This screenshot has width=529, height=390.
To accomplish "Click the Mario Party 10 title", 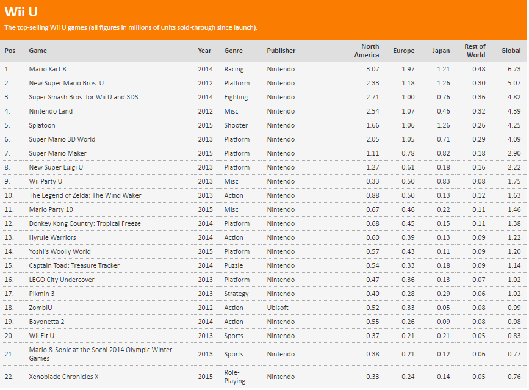I will tap(51, 210).
